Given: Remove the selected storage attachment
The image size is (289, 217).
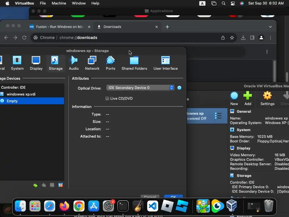Looking at the screenshot, I should (61, 185).
